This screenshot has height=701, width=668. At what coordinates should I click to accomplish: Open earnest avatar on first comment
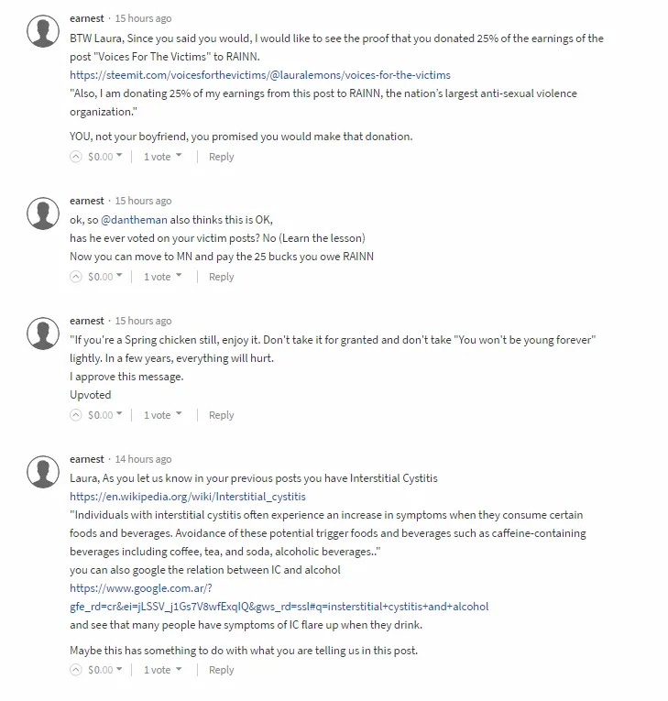[x=43, y=31]
